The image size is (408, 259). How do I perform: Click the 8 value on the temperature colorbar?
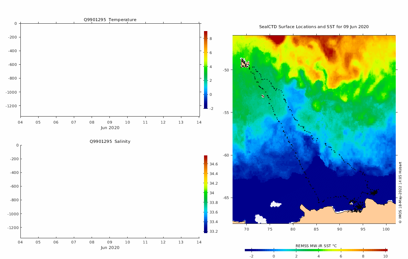[x=211, y=39]
